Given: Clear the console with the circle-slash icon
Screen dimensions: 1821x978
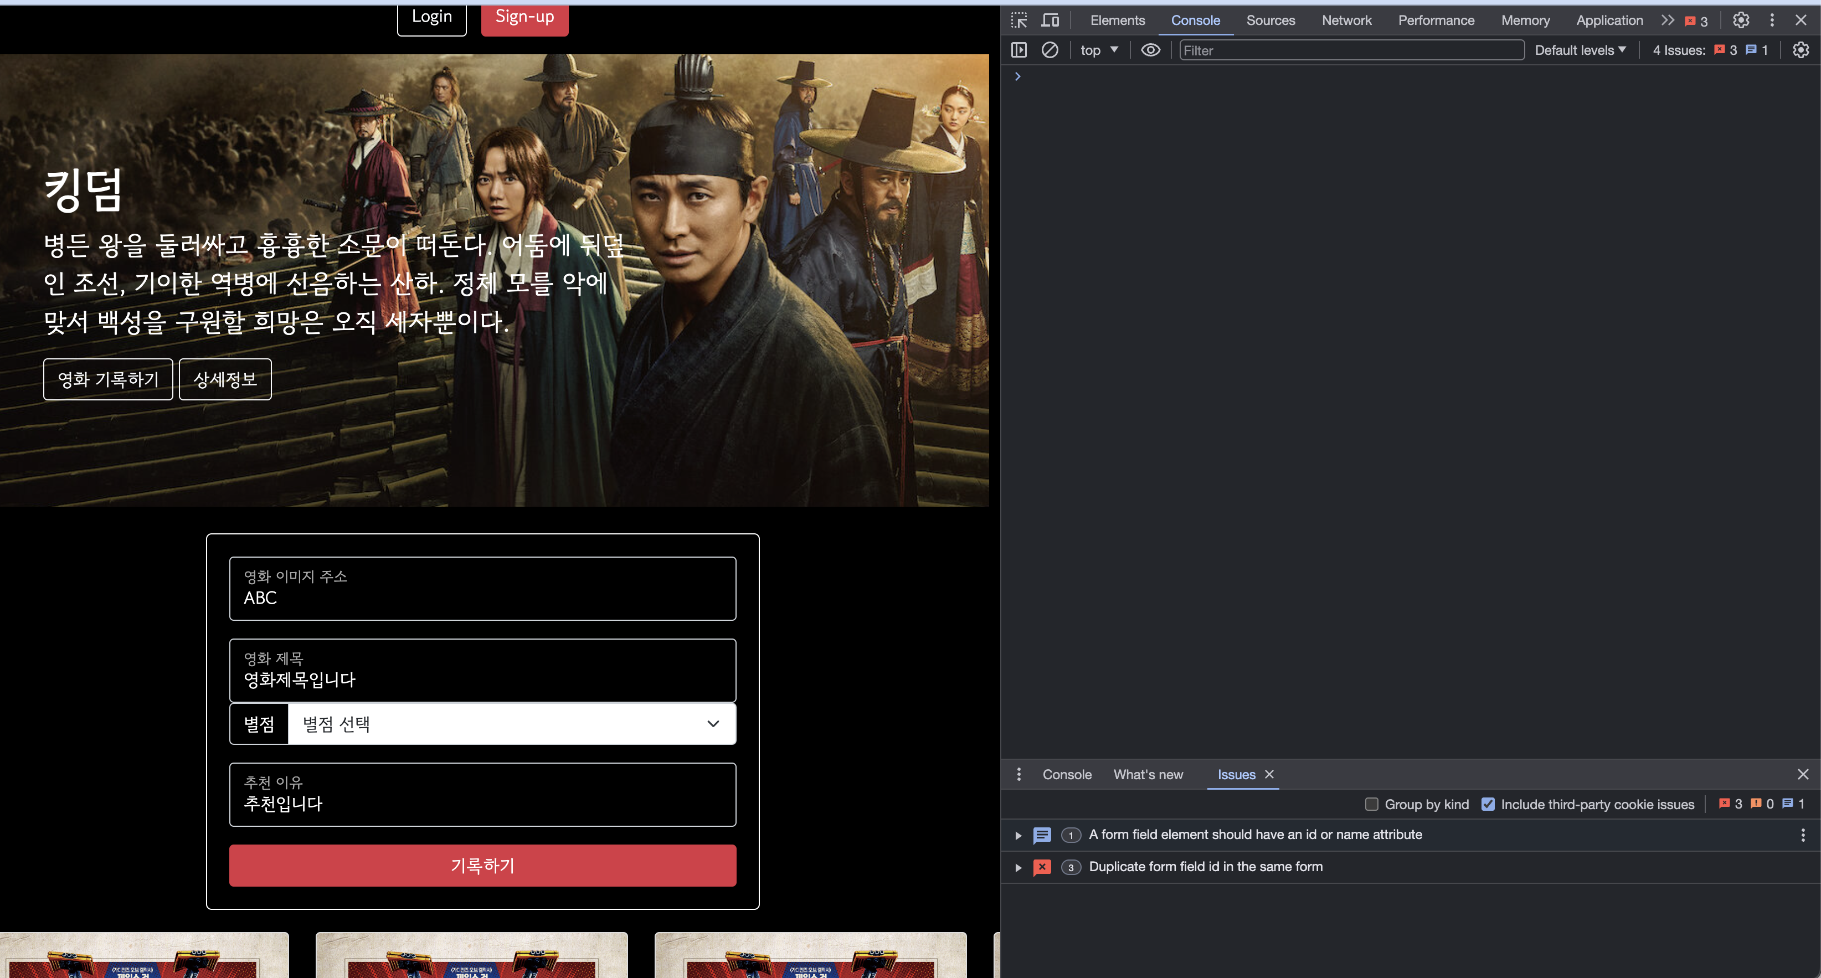Looking at the screenshot, I should [x=1050, y=50].
